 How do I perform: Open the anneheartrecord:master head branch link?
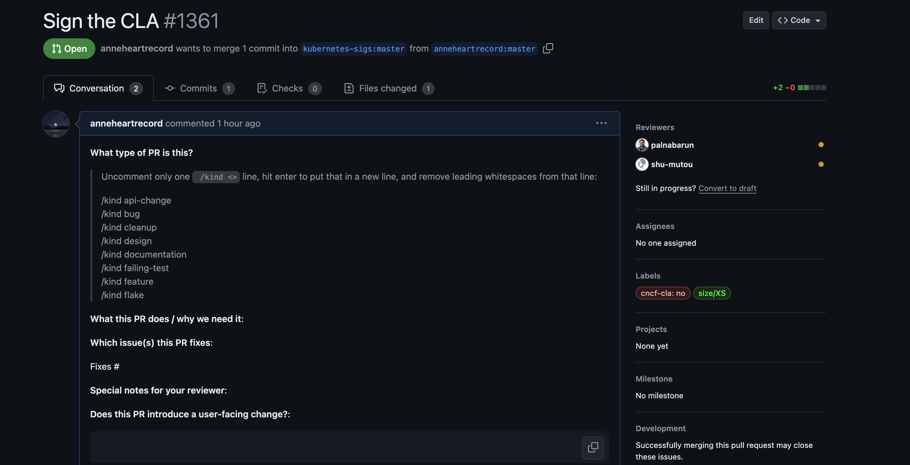pyautogui.click(x=484, y=49)
